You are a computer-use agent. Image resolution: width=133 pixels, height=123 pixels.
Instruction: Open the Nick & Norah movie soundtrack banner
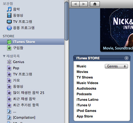click(x=117, y=30)
